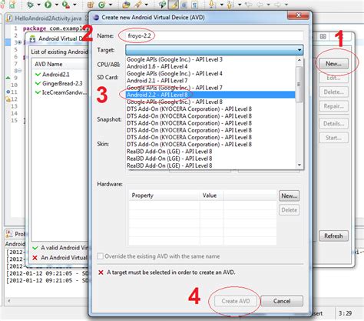This screenshot has height=321, width=364.
Task: Open the Run configurations dropdown arrow
Action: point(57,5)
